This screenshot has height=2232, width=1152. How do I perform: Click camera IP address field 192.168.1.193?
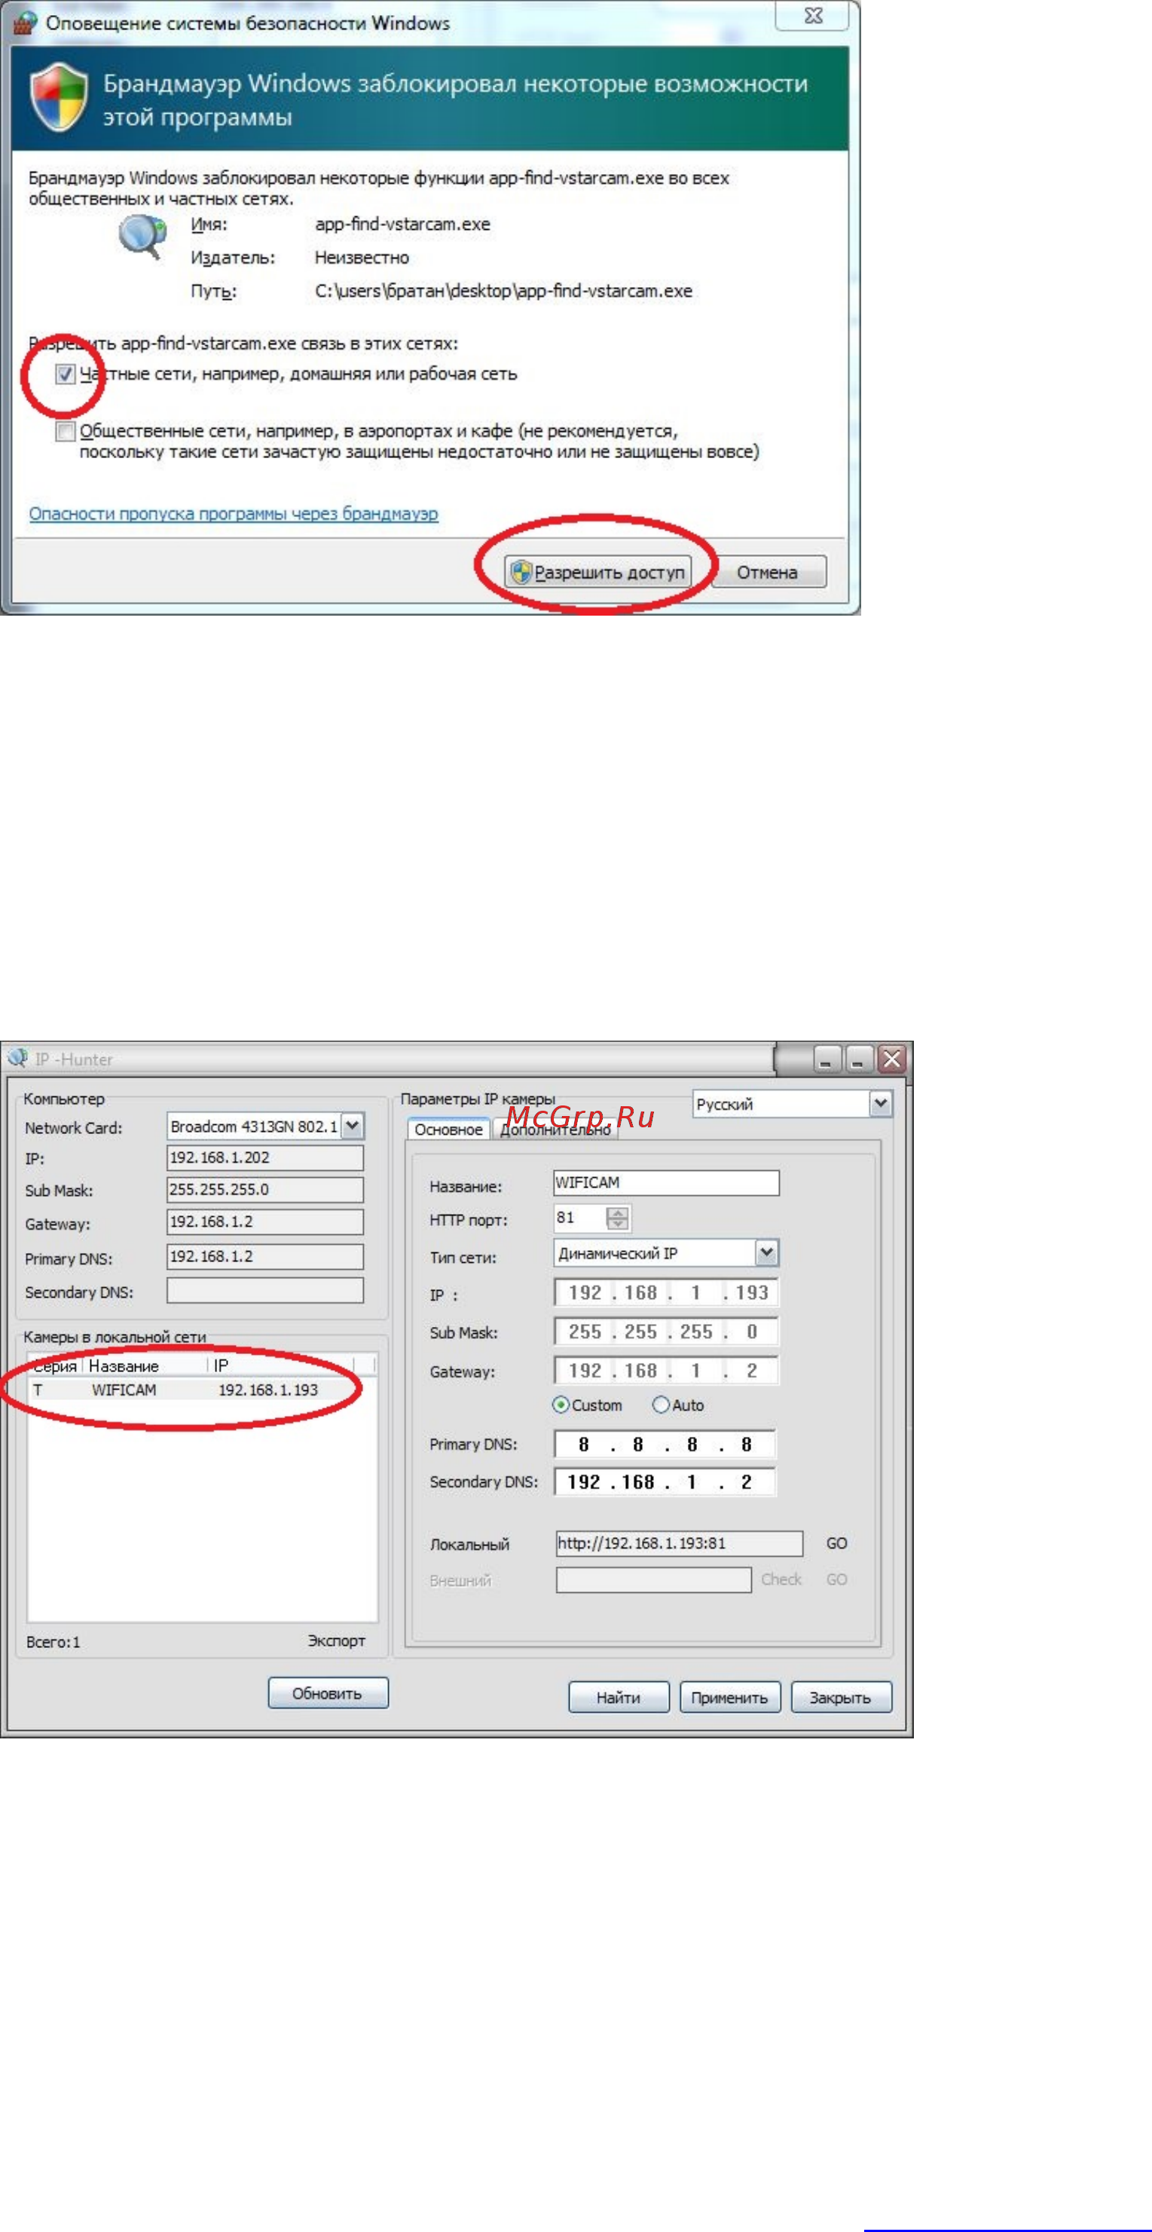click(x=666, y=1292)
